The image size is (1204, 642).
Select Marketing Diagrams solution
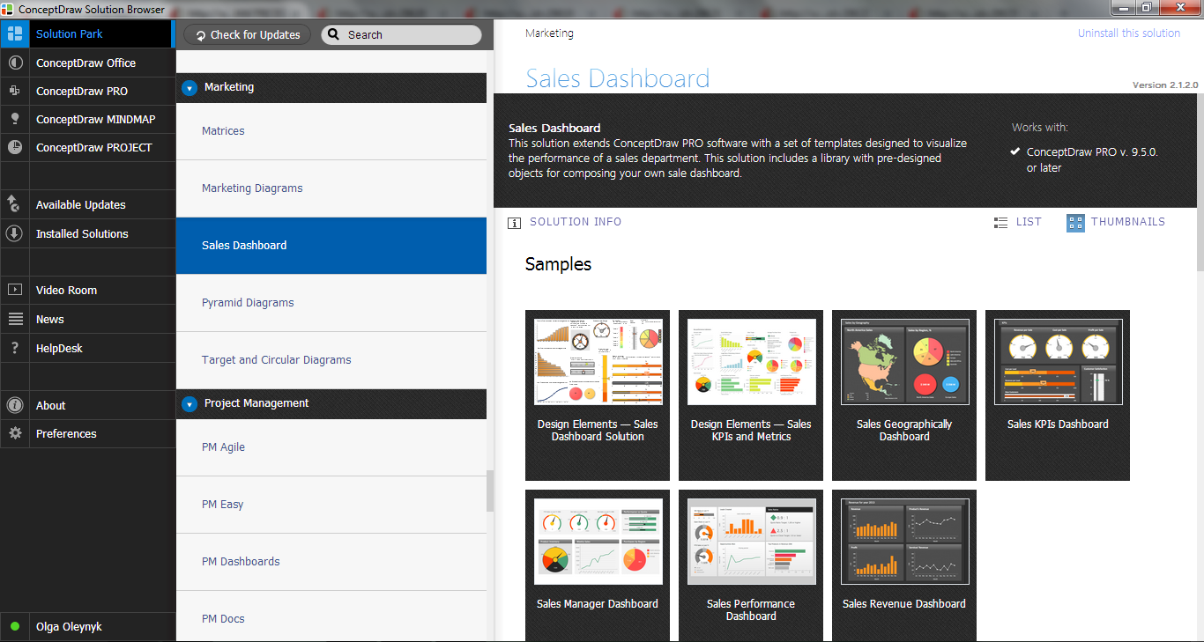coord(331,188)
